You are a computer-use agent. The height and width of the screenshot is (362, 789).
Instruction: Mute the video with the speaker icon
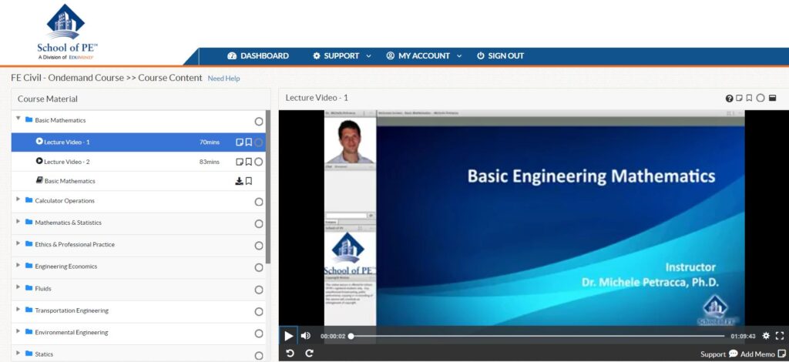[x=306, y=336]
